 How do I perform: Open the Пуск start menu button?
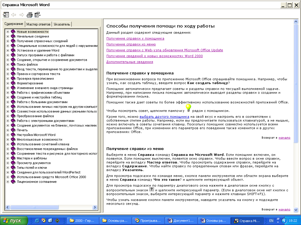[14, 221]
